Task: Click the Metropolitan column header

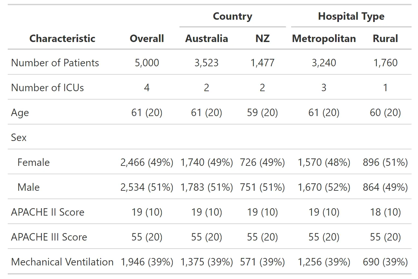Action: coord(324,39)
